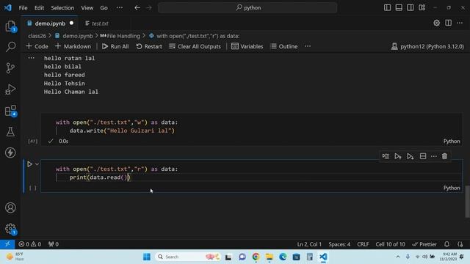The height and width of the screenshot is (264, 470).
Task: Open the Extensions view
Action: 10,111
